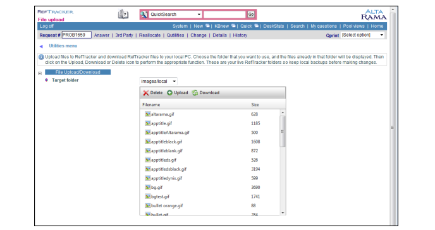435x230 pixels.
Task: Select the size value 3690
Action: tap(255, 187)
